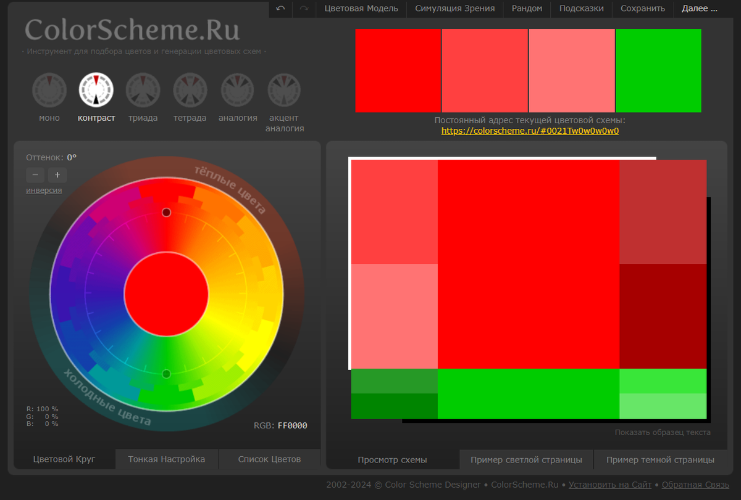Image resolution: width=741 pixels, height=500 pixels.
Task: Click the RGB value FF0000
Action: (293, 425)
